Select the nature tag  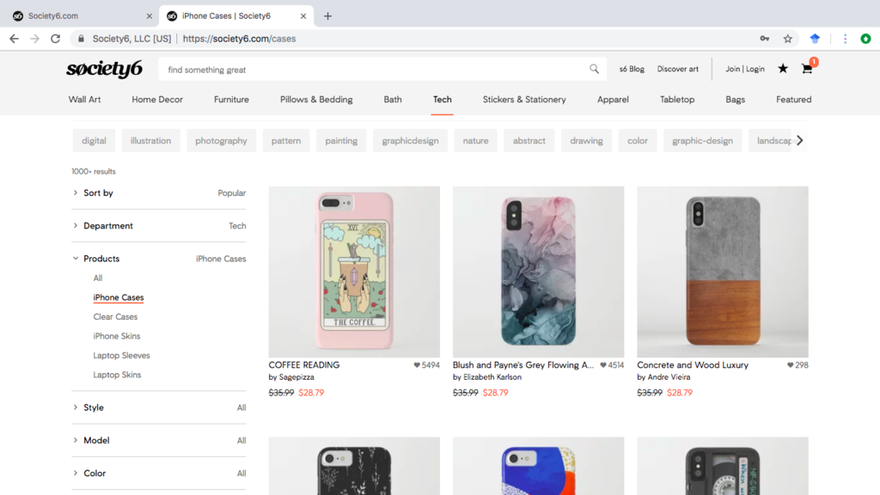tap(475, 141)
